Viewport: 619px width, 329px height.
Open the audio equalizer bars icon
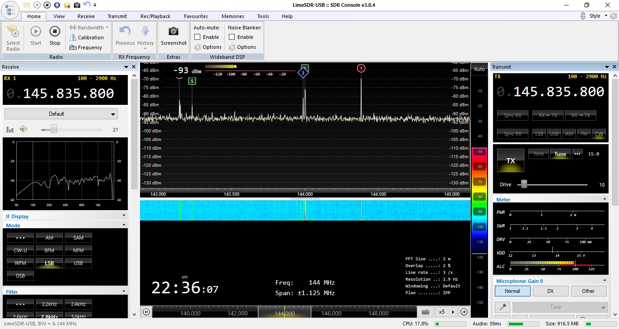coord(10,130)
